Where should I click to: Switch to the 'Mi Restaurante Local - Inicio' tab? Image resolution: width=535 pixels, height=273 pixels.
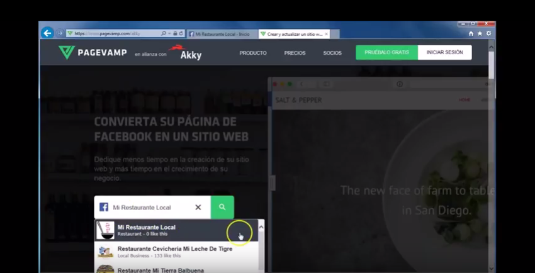pos(222,34)
